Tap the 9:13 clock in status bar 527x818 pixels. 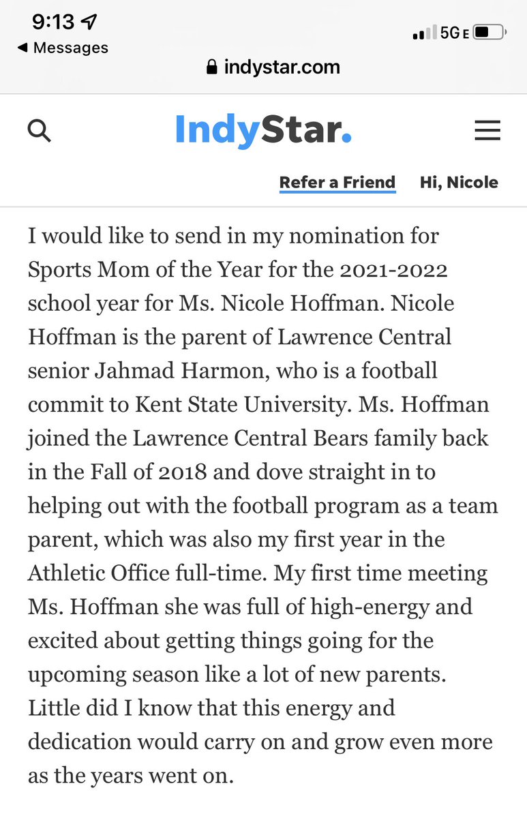(52, 22)
